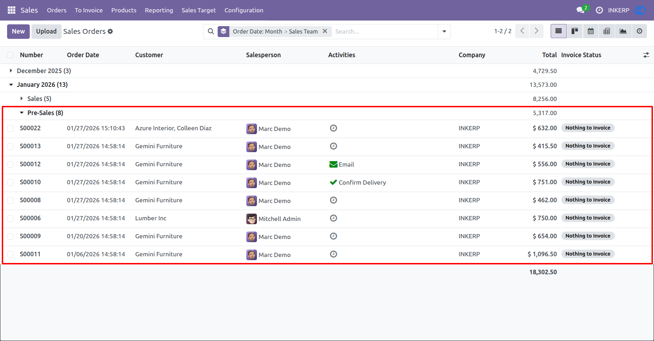The width and height of the screenshot is (654, 341).
Task: Open the Reporting menu
Action: (159, 10)
